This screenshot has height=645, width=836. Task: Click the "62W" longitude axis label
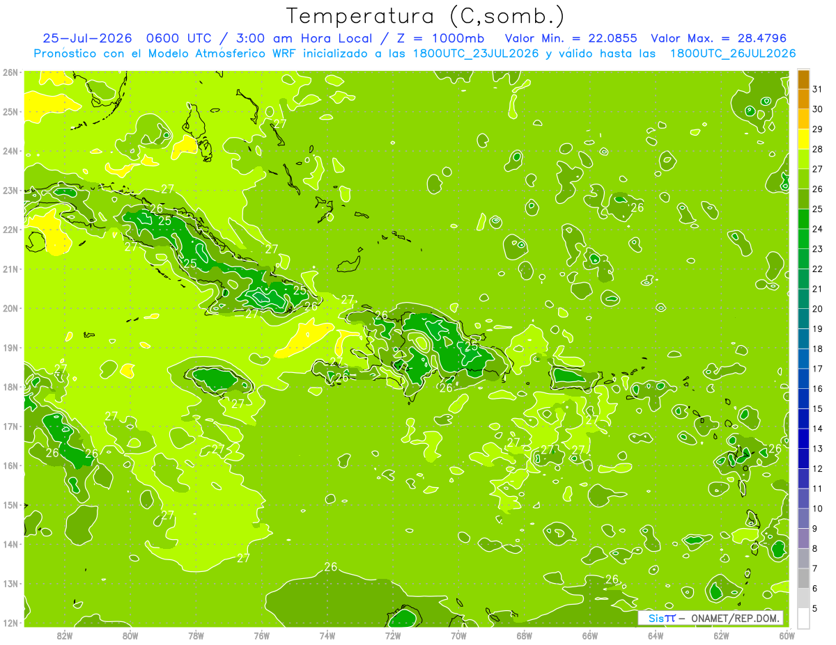[x=721, y=635]
